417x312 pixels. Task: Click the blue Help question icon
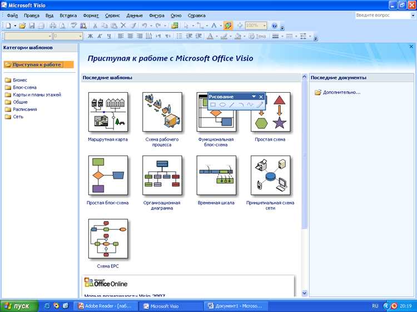pos(275,26)
